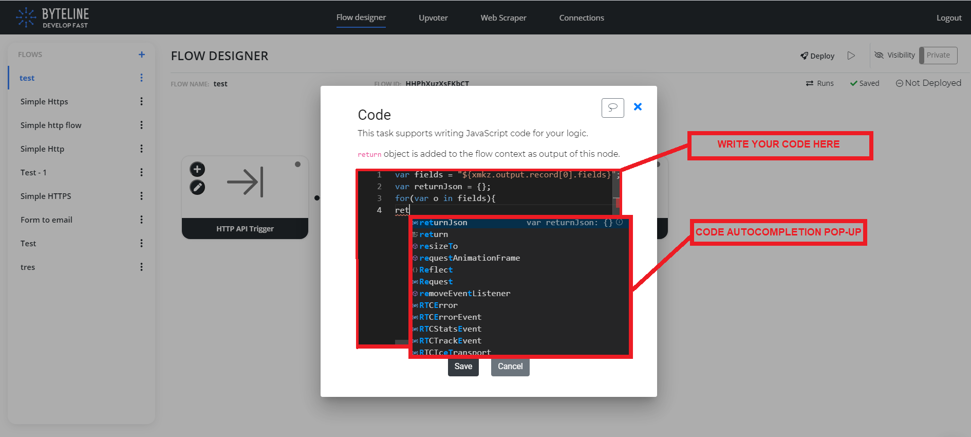Viewport: 971px width, 437px height.
Task: Click the add node plus icon on trigger
Action: click(x=197, y=169)
